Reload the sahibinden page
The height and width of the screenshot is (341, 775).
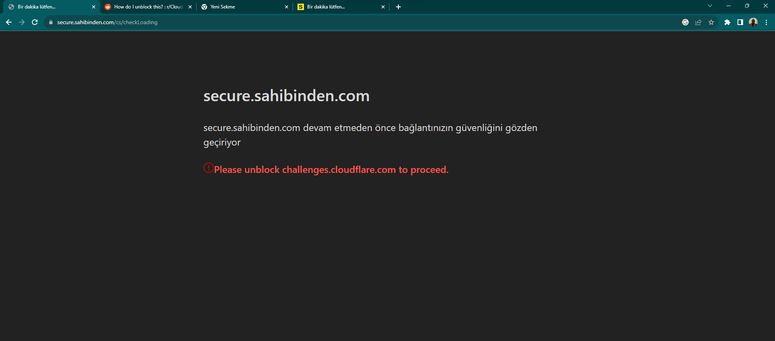(35, 22)
